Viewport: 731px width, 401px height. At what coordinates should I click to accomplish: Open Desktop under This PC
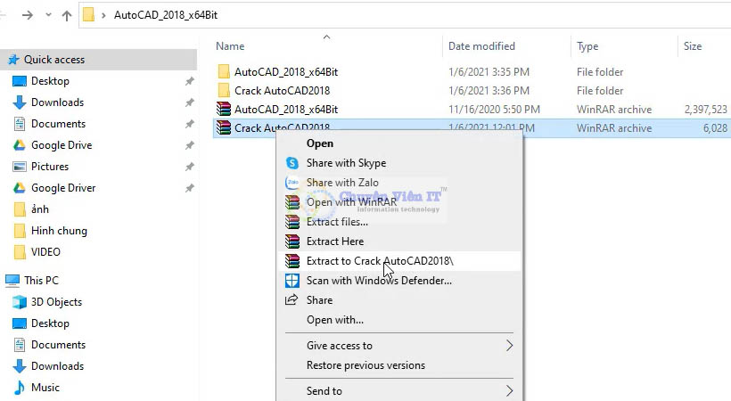pos(50,323)
